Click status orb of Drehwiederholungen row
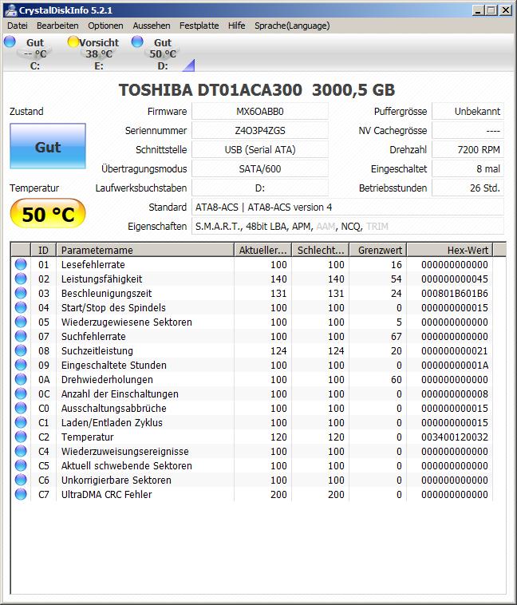The width and height of the screenshot is (517, 605). [x=21, y=379]
